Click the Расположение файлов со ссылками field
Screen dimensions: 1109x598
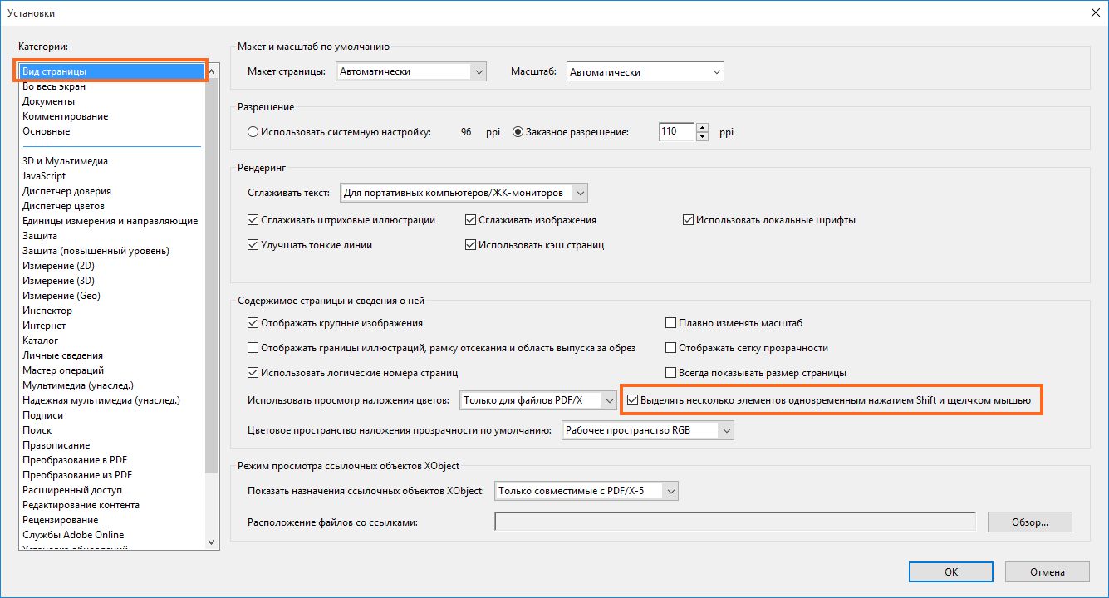pyautogui.click(x=735, y=522)
